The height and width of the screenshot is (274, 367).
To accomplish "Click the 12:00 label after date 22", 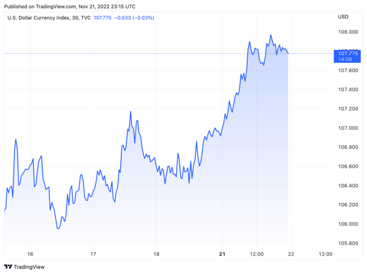I will click(x=326, y=254).
